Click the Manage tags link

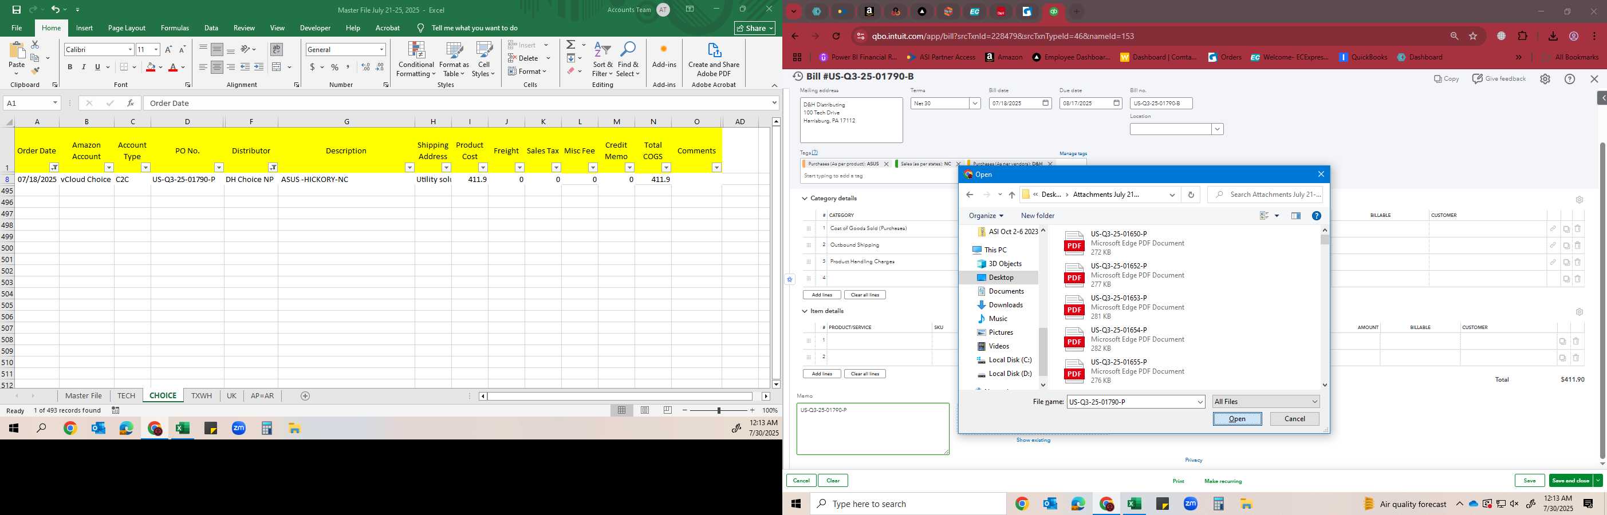pyautogui.click(x=1073, y=153)
